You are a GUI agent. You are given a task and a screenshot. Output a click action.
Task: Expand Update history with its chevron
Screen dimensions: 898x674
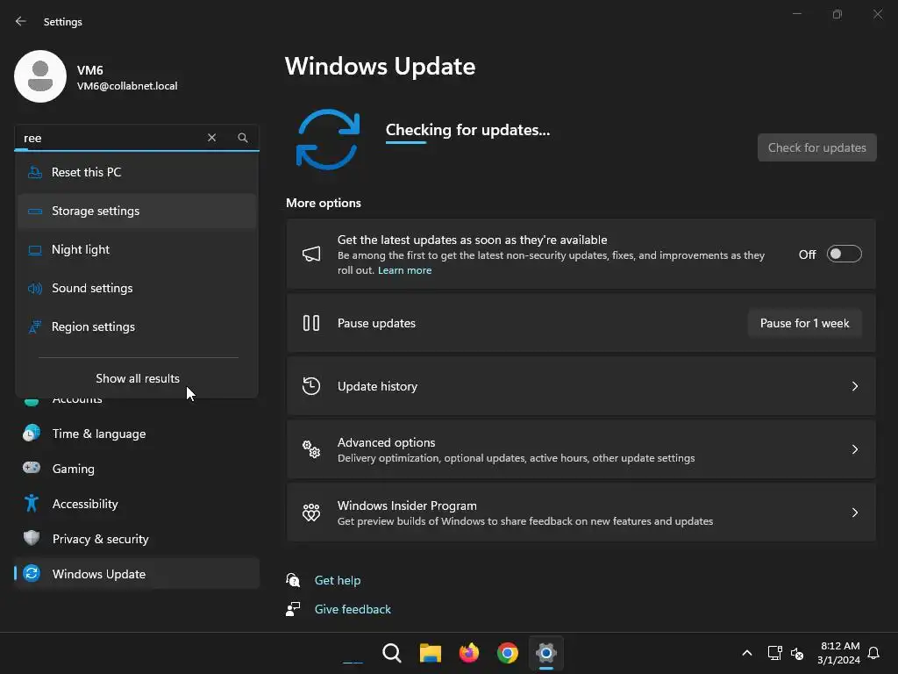tap(855, 386)
